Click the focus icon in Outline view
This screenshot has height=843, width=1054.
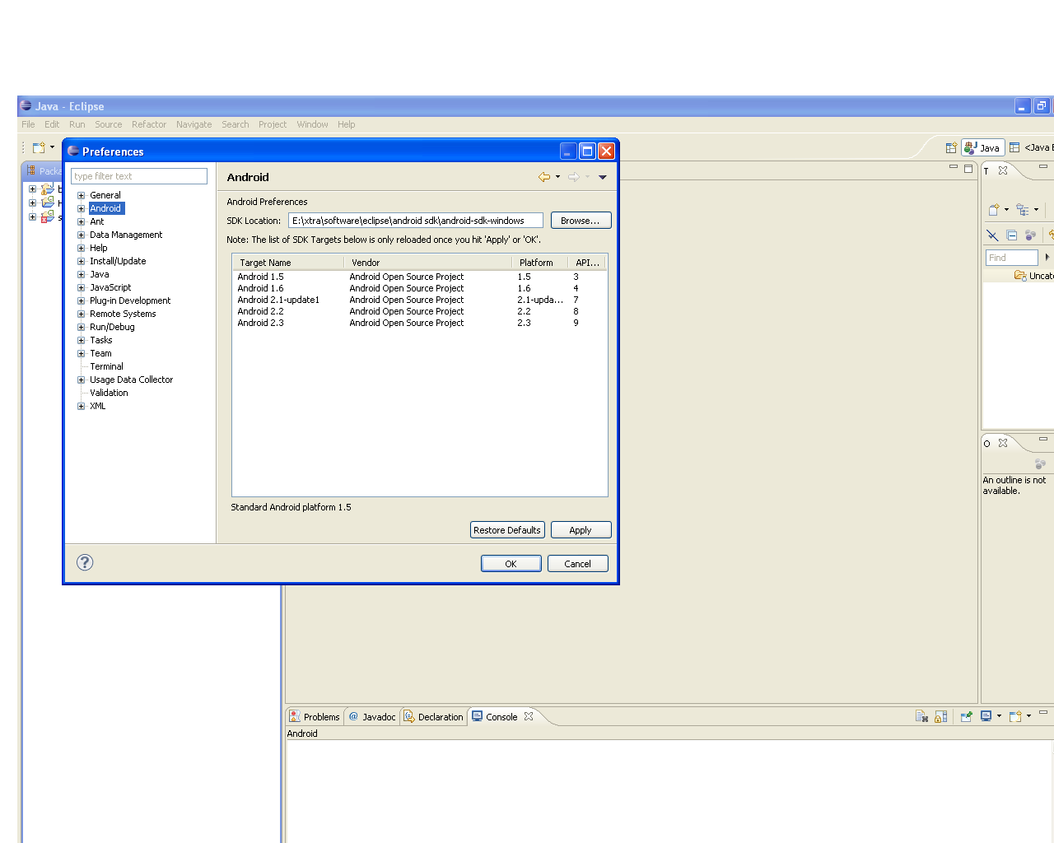click(1040, 464)
